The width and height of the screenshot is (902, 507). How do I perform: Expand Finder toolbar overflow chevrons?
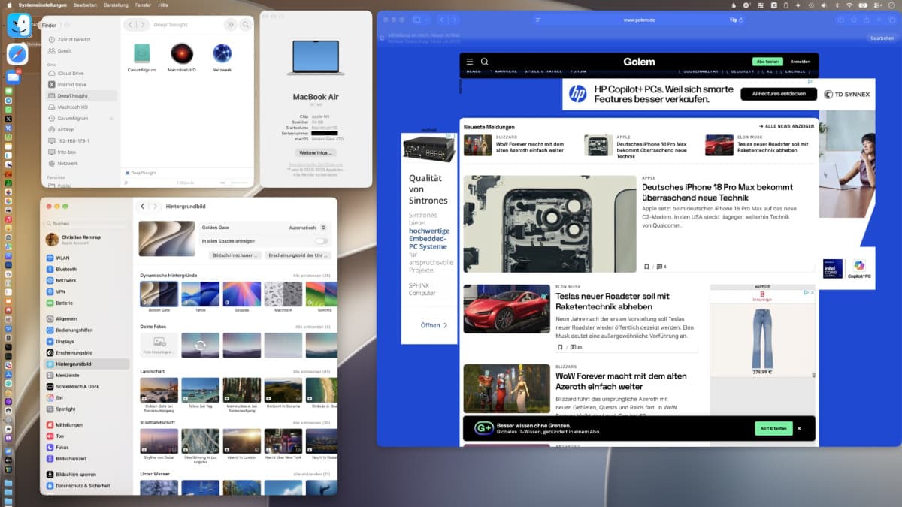coord(229,25)
